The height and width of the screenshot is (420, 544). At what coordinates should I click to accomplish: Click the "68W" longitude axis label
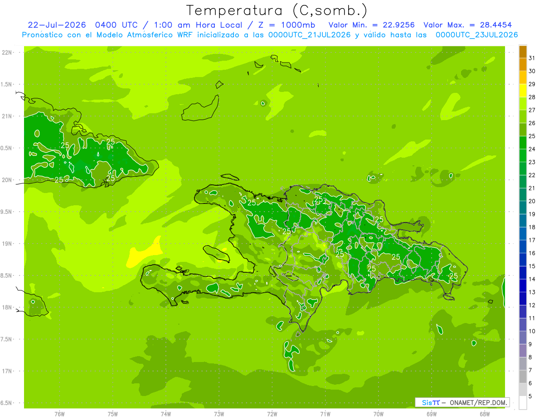coord(485,414)
